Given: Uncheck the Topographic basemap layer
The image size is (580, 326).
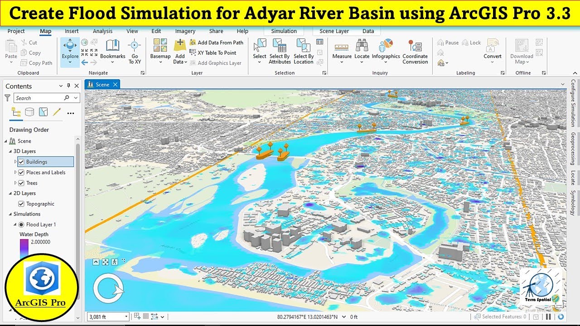Looking at the screenshot, I should click(21, 204).
